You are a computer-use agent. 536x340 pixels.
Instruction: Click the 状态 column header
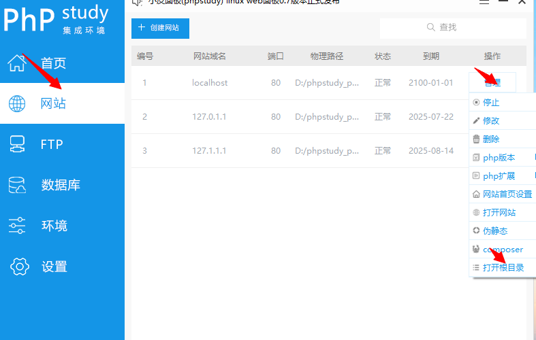(383, 56)
